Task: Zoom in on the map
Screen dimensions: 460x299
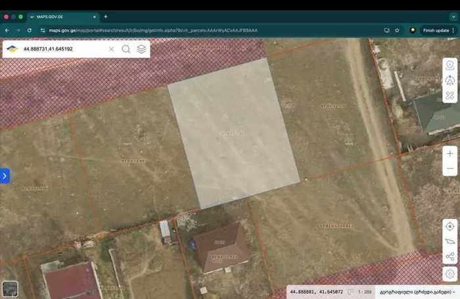Action: tap(449, 154)
